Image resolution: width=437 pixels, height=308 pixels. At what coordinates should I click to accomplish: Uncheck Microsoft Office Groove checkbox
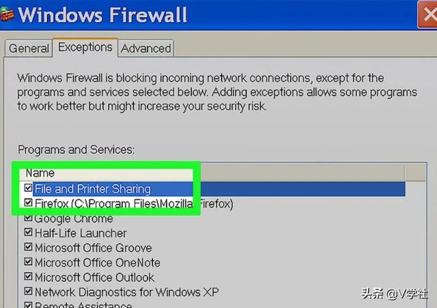pos(28,247)
